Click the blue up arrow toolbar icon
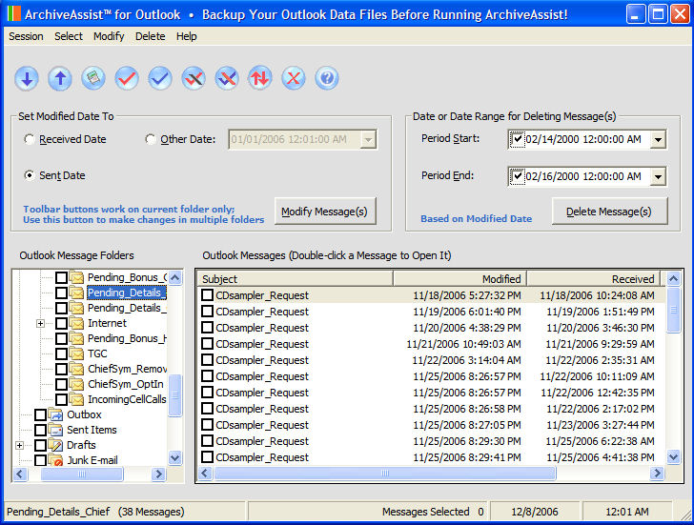694x525 pixels. pos(60,79)
